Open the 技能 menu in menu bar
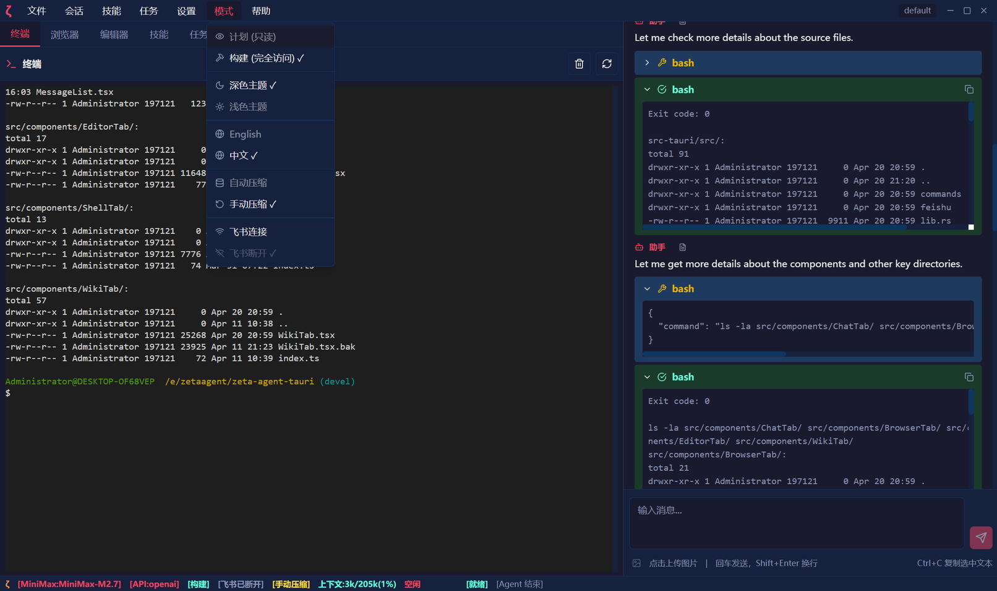Image resolution: width=997 pixels, height=591 pixels. coord(111,11)
